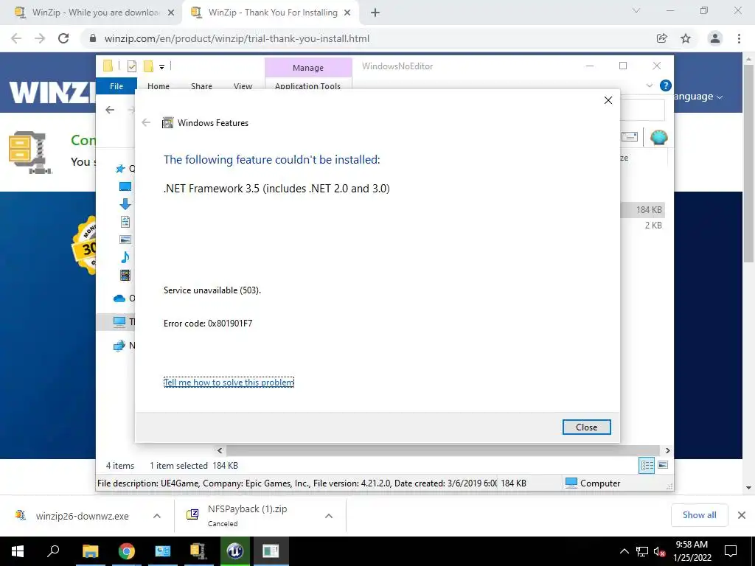Open Chrome three-dot menu
The width and height of the screenshot is (755, 566).
739,38
